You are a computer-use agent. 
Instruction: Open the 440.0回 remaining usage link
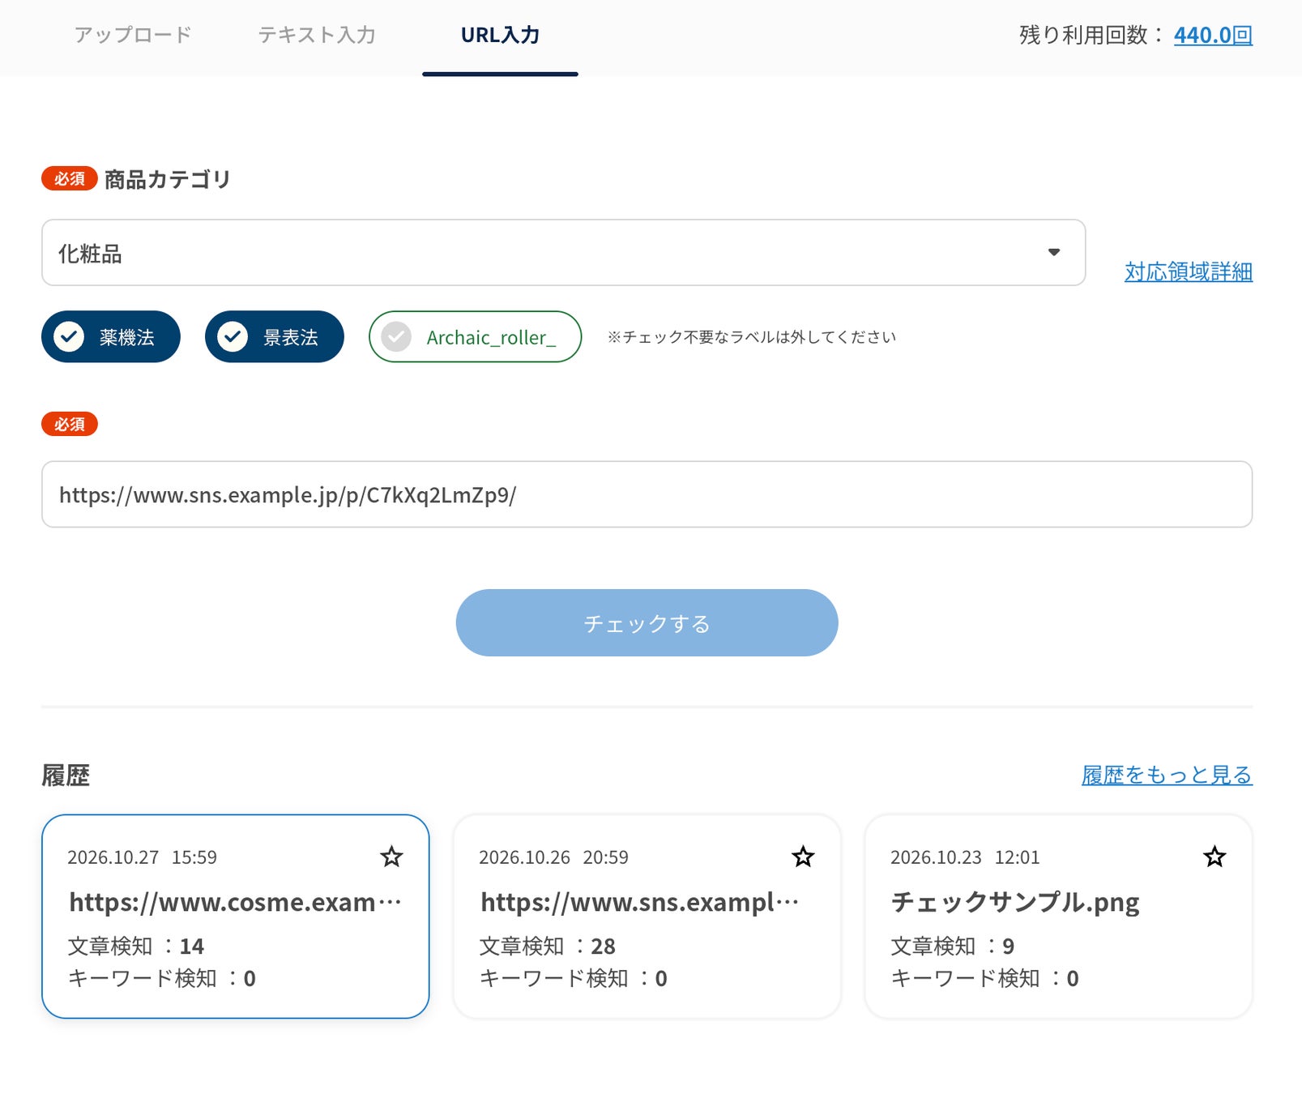[x=1213, y=35]
